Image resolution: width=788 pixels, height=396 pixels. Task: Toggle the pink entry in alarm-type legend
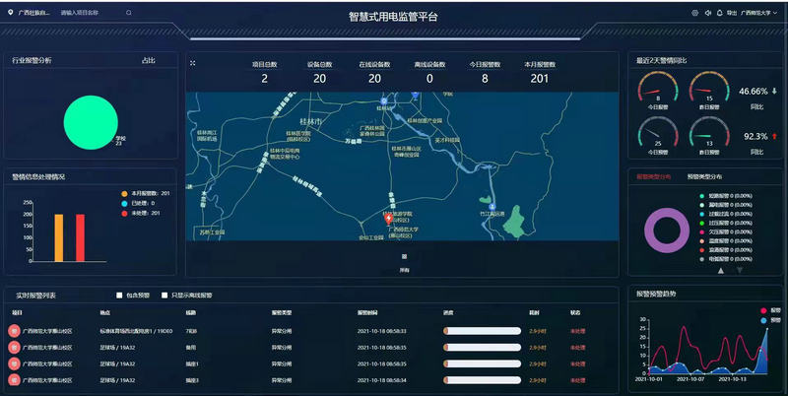[x=726, y=232]
